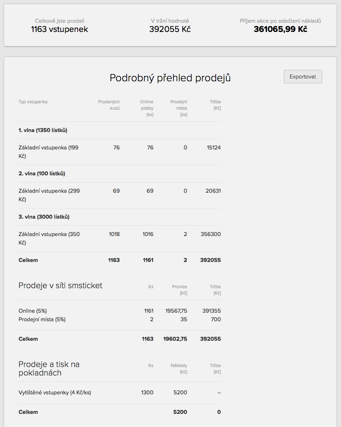Select 'Základní vstupenka (350 Kč)' row label

pos(49,238)
